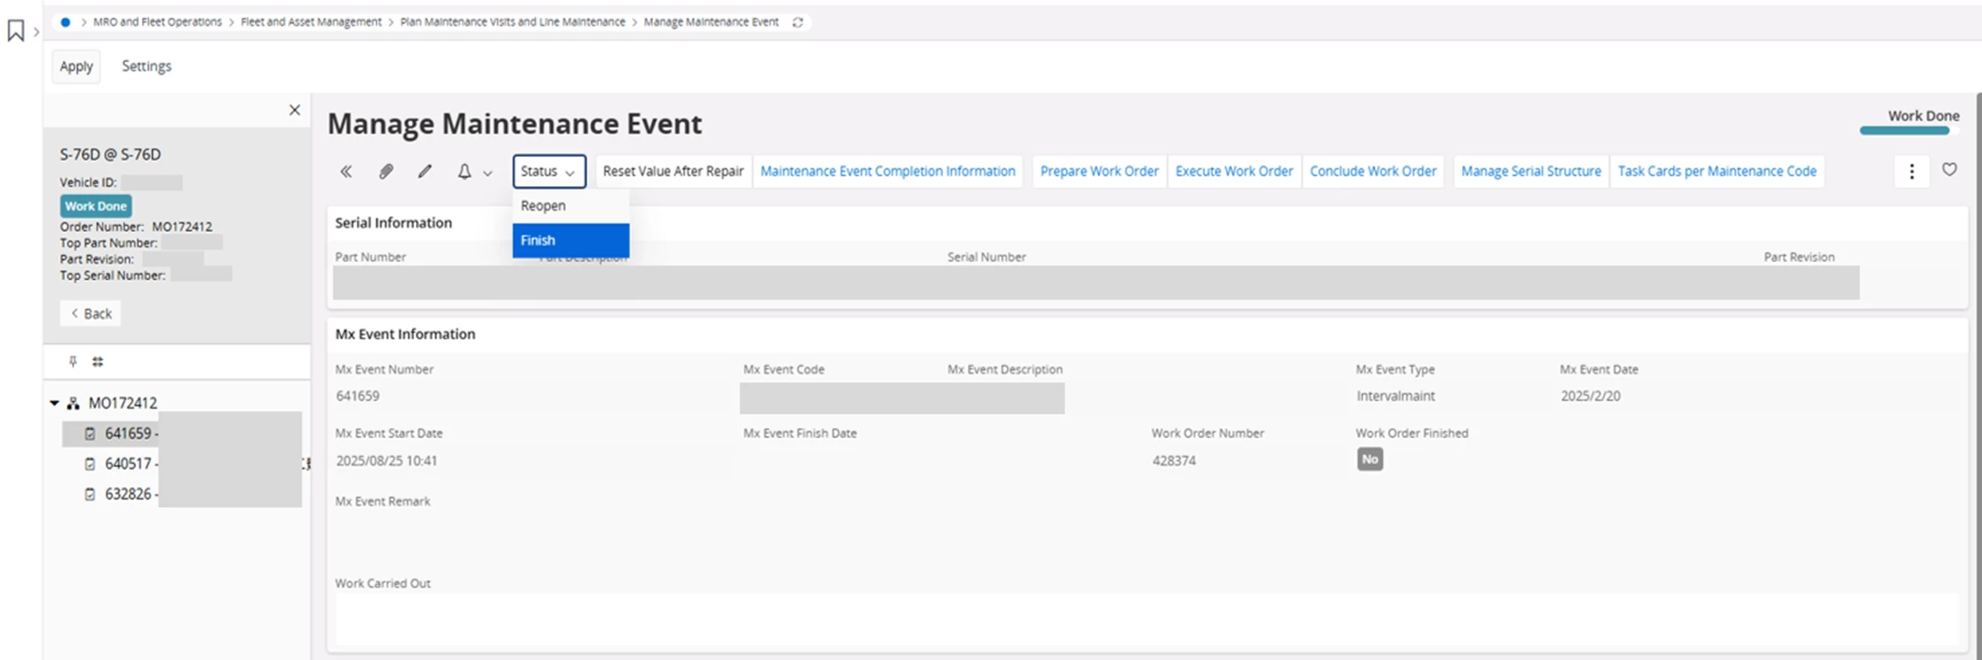
Task: Add page to favorites with heart icon
Action: (x=1949, y=170)
